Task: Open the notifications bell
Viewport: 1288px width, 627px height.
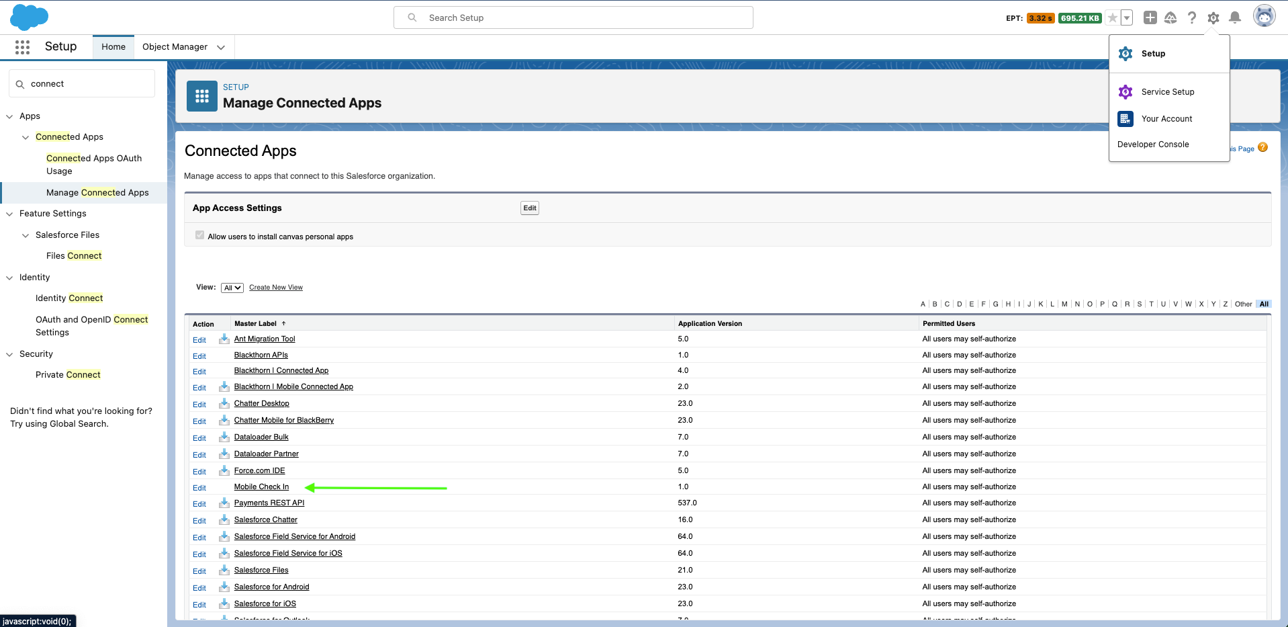Action: 1235,18
